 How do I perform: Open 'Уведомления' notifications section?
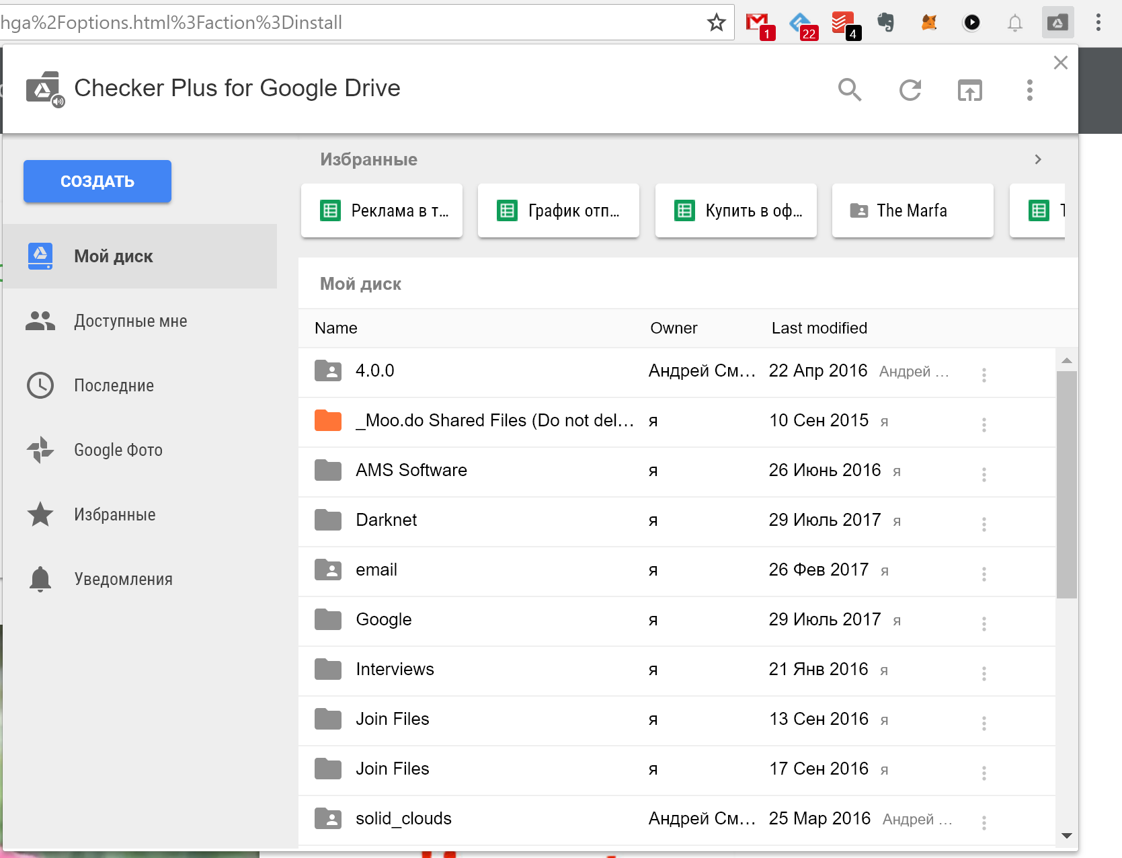tap(123, 579)
